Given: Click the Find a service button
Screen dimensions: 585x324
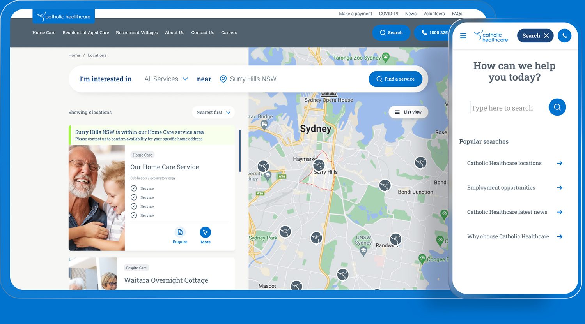Looking at the screenshot, I should (x=395, y=79).
